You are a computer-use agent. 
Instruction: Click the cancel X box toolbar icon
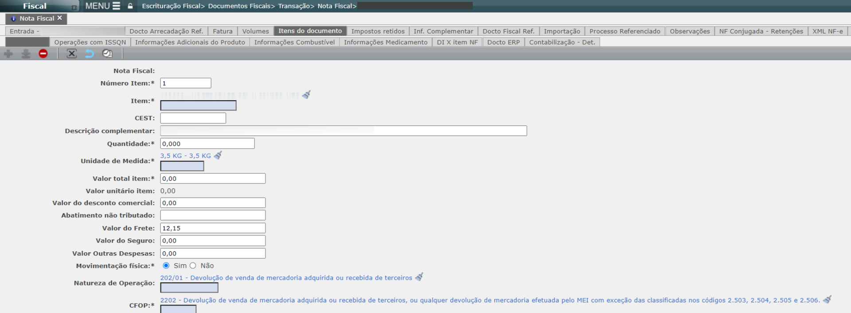click(71, 54)
